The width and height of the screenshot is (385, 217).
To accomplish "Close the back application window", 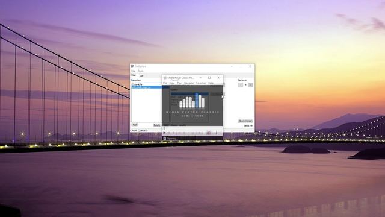I will 250,66.
